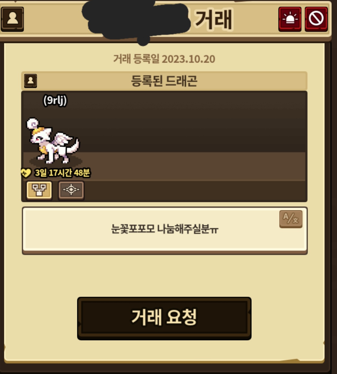
Task: Open the crosshair details icon below the dragon
Action: [71, 190]
